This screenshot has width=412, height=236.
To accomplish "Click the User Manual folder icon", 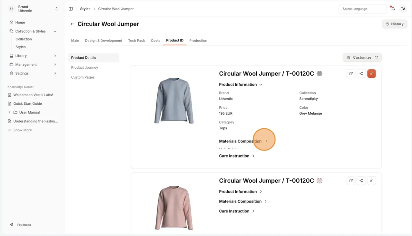I will click(16, 112).
